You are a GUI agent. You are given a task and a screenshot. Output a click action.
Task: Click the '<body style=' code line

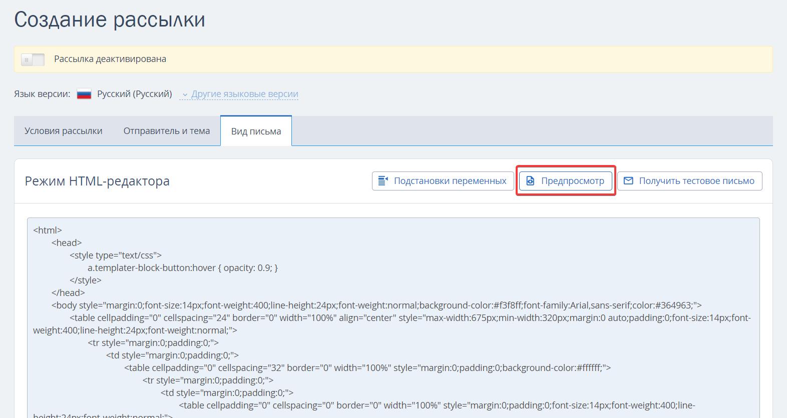376,305
